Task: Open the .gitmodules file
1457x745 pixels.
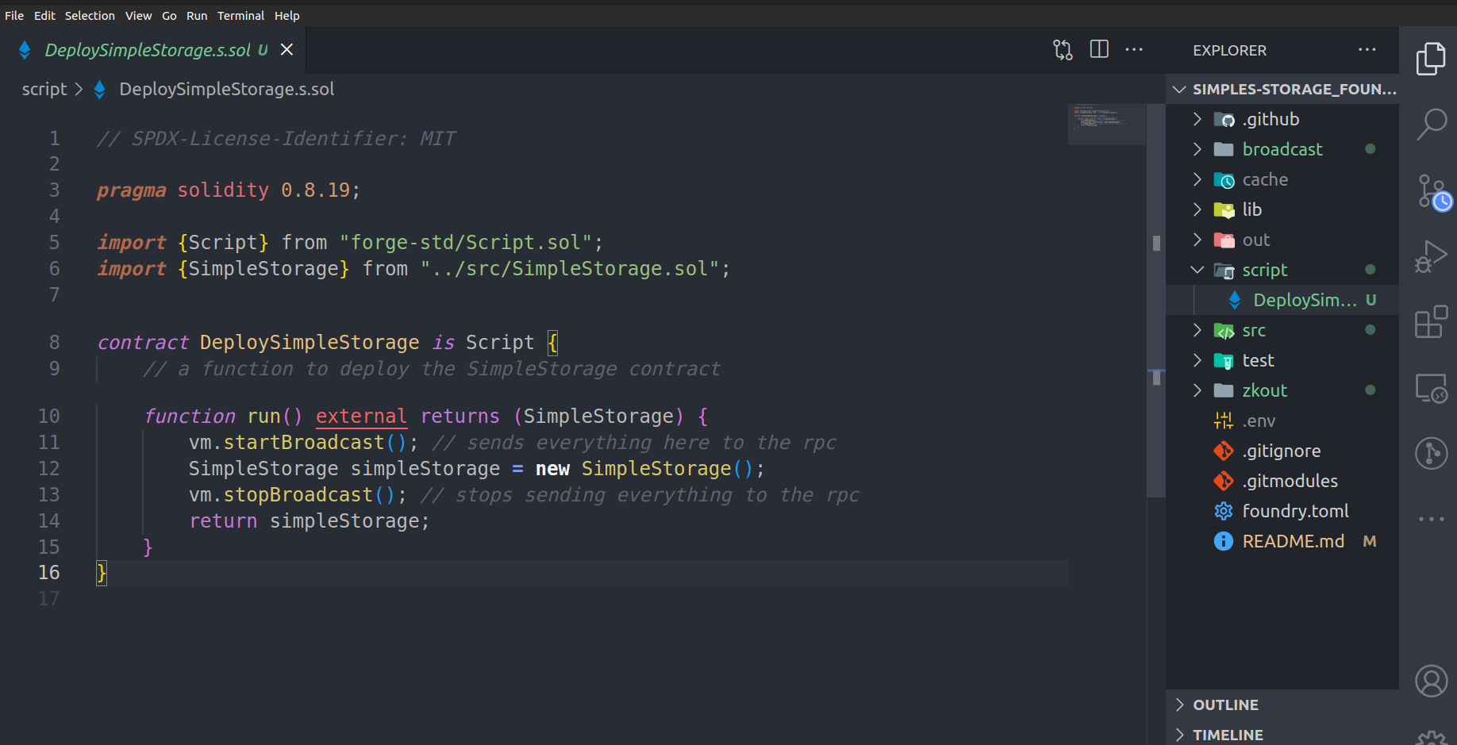Action: tap(1282, 481)
